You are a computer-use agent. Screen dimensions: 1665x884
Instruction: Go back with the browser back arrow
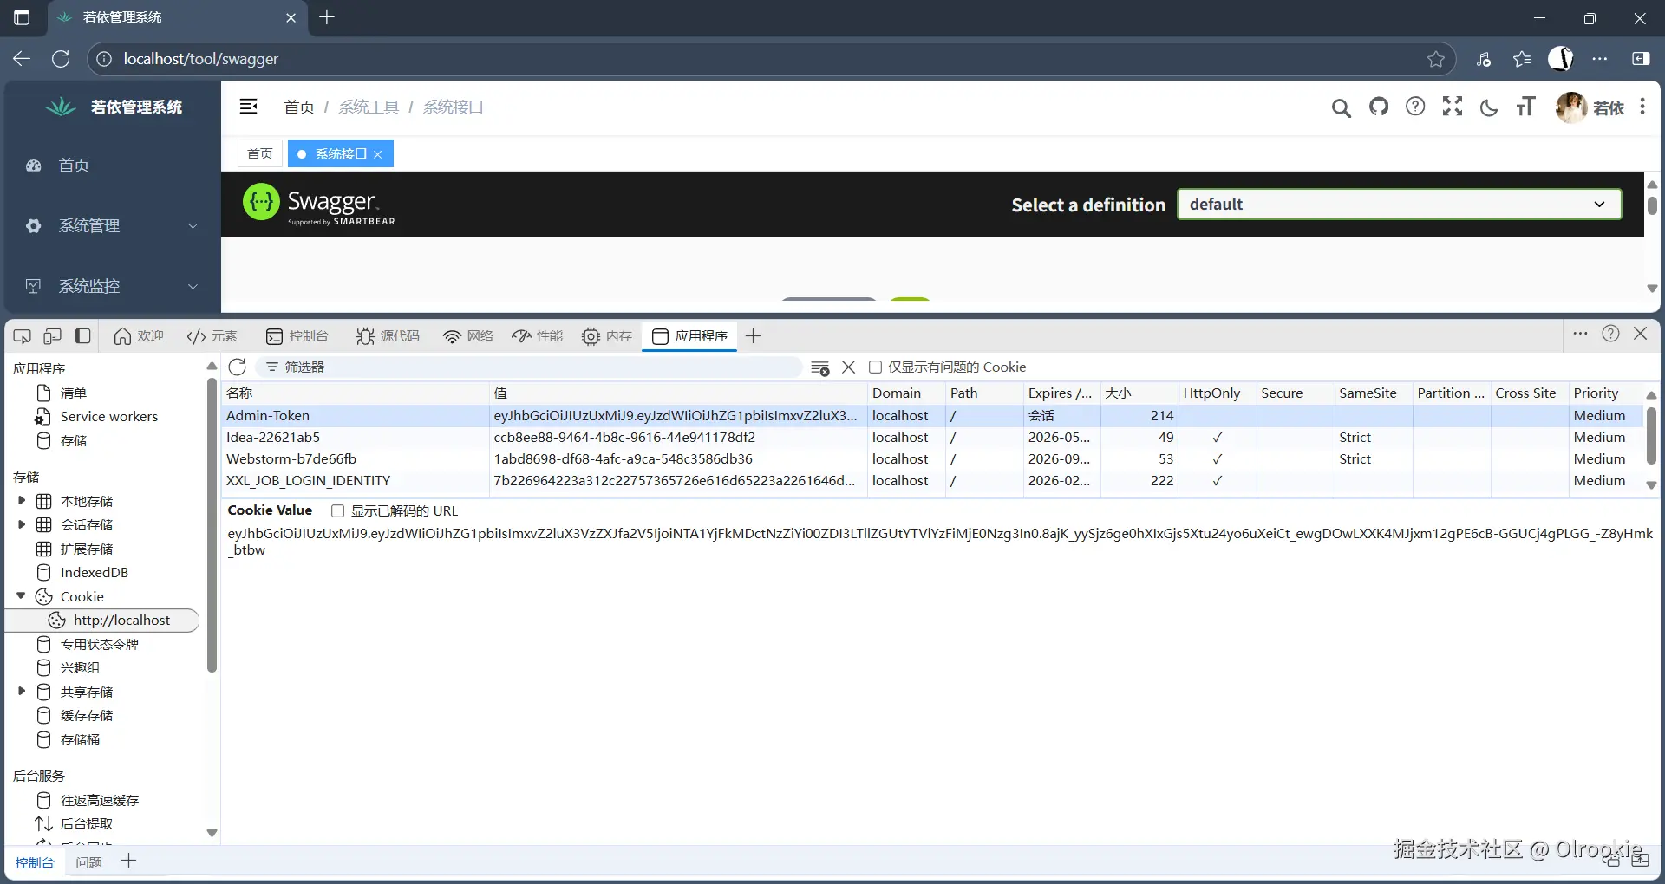coord(22,59)
